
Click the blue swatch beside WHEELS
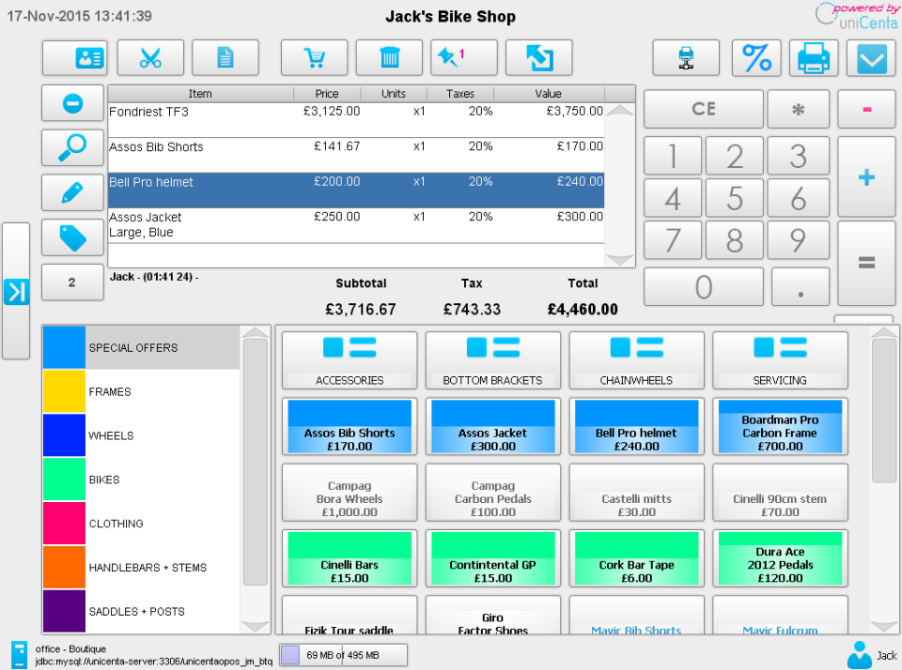click(62, 435)
